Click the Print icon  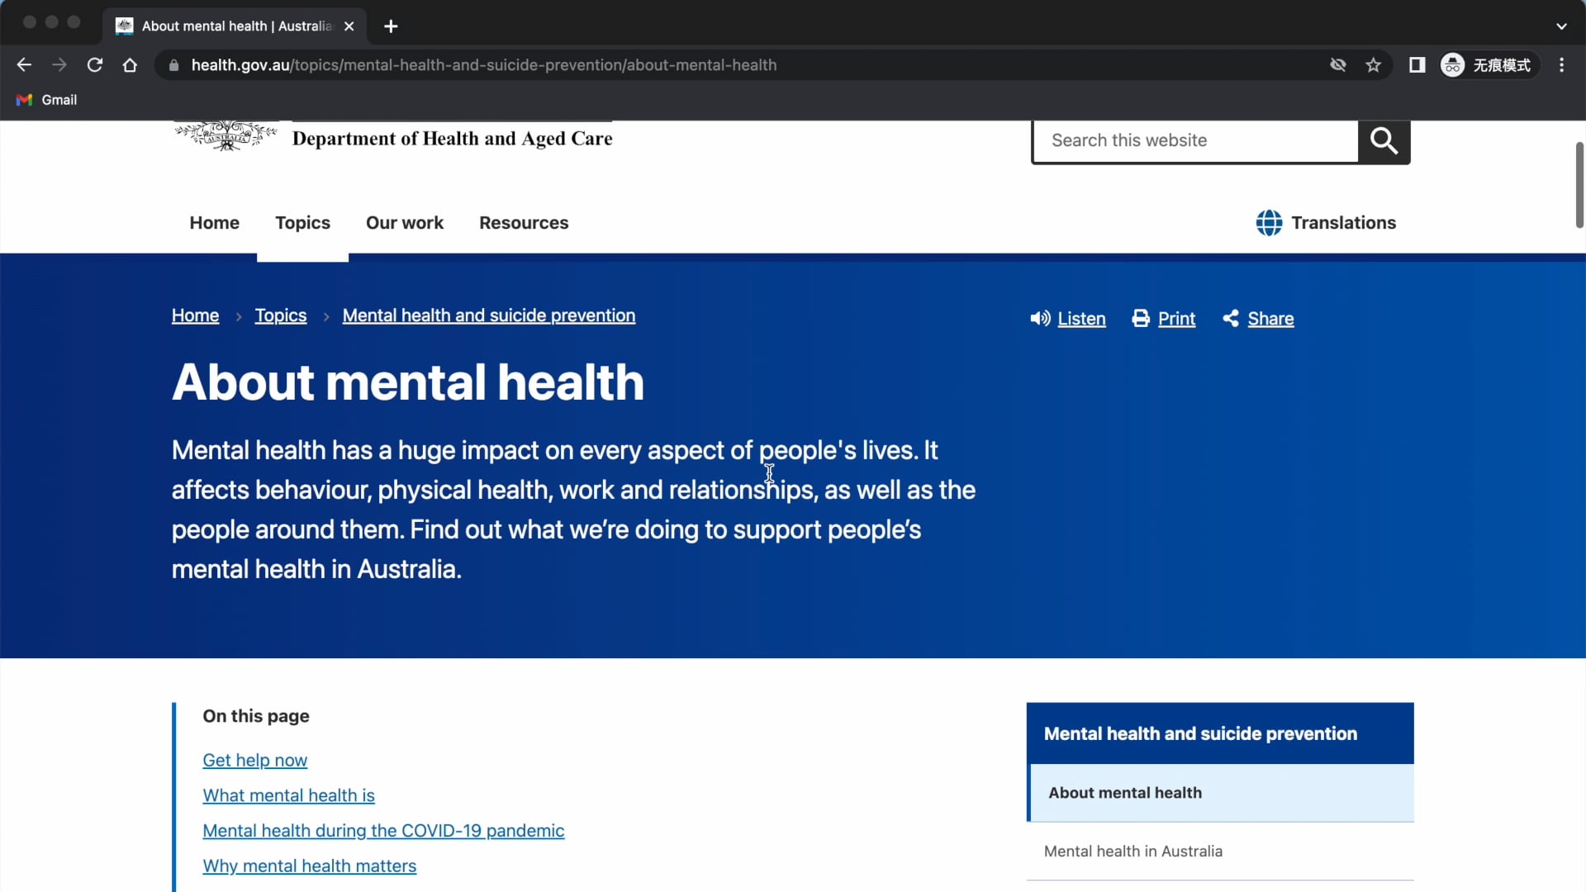[x=1142, y=318]
